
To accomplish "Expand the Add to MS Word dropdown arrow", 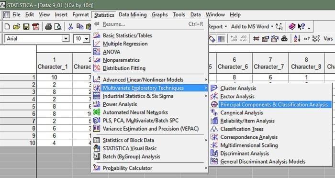I will coord(272,27).
